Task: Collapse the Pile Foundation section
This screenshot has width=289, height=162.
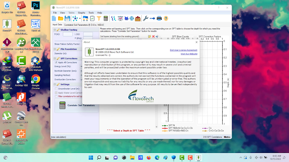Action: [55, 49]
